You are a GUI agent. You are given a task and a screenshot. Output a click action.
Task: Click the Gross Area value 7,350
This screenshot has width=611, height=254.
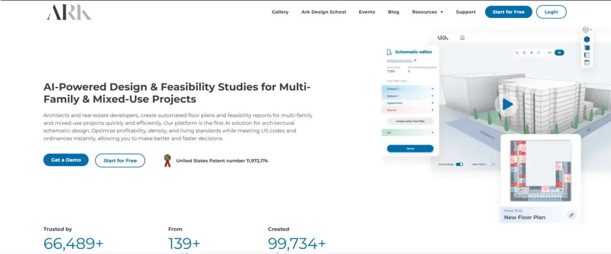click(x=390, y=71)
